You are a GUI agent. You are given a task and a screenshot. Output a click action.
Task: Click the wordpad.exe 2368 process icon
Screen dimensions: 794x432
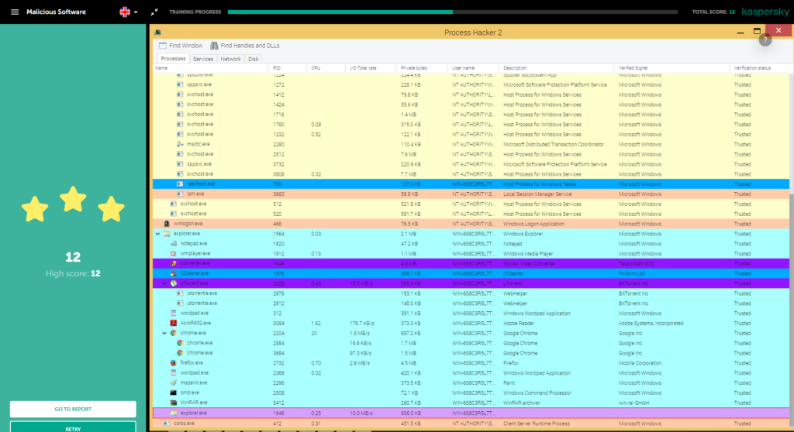(x=173, y=373)
